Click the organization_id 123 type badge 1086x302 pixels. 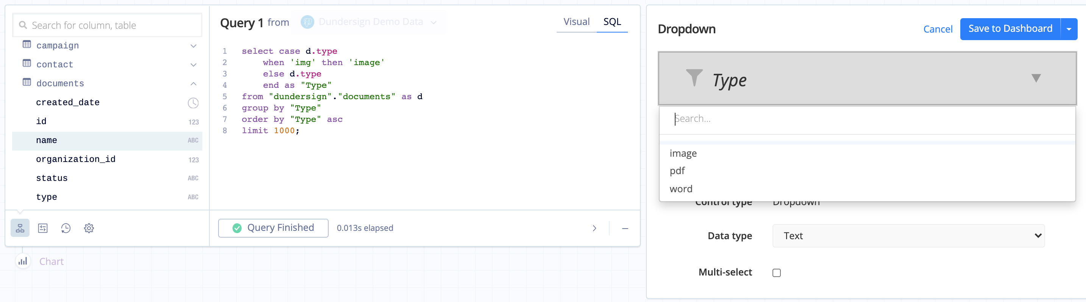(193, 160)
